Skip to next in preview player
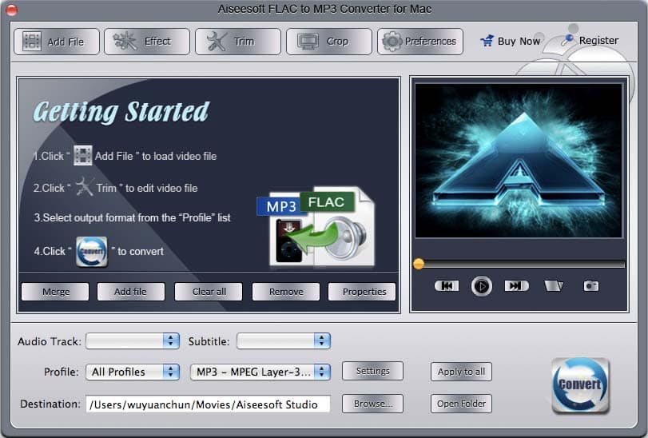This screenshot has height=438, width=648. coord(517,285)
